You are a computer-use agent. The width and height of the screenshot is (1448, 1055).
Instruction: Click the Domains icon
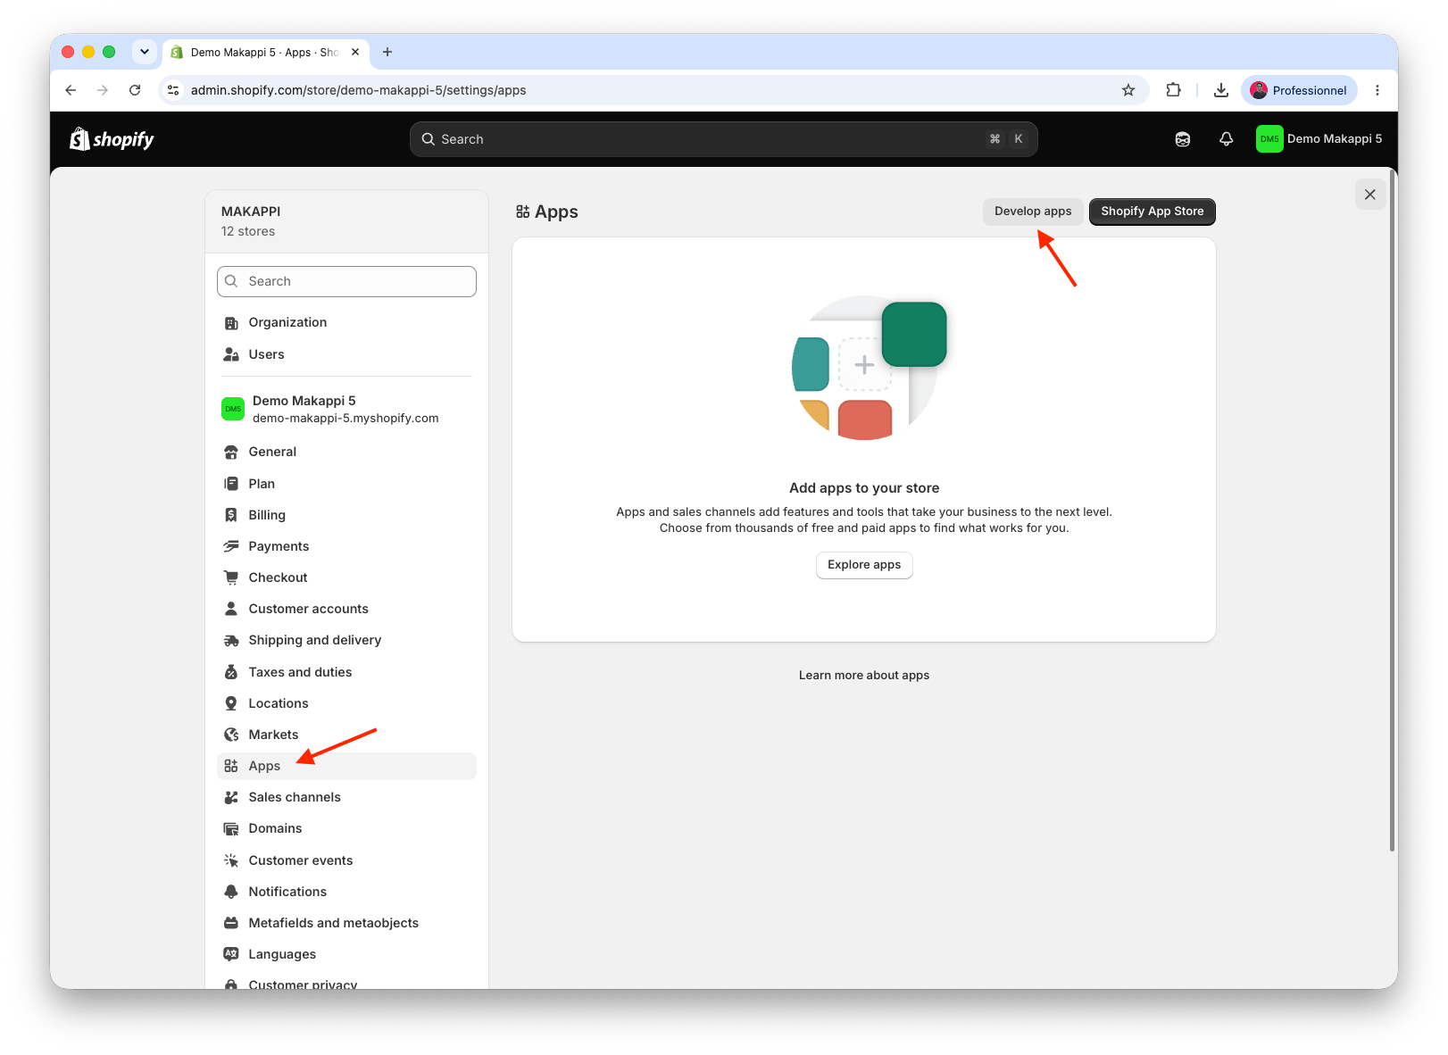(x=231, y=829)
